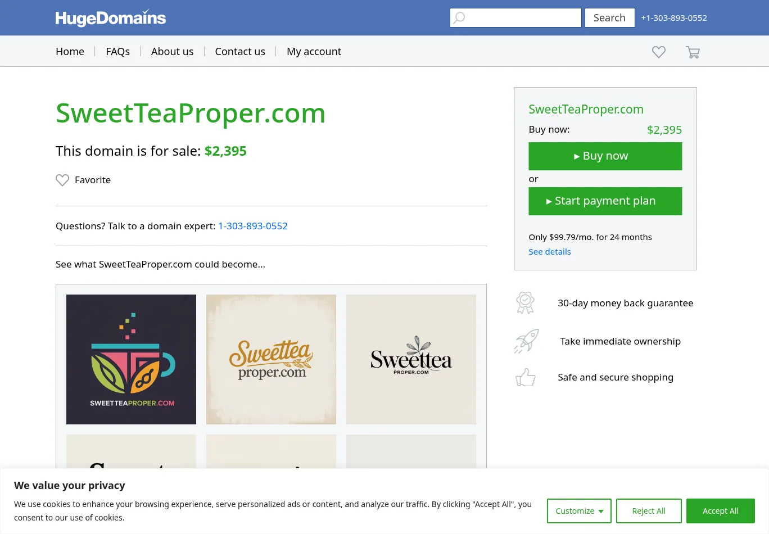Screen dimensions: 769x534
Task: Call the domain expert phone number link
Action: 253,226
